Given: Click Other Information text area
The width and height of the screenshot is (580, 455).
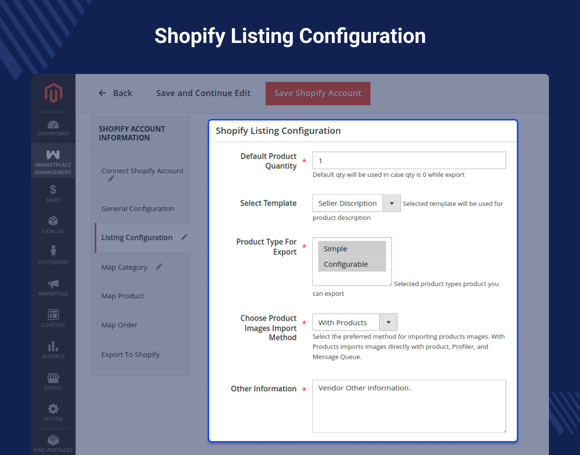Looking at the screenshot, I should 409,406.
